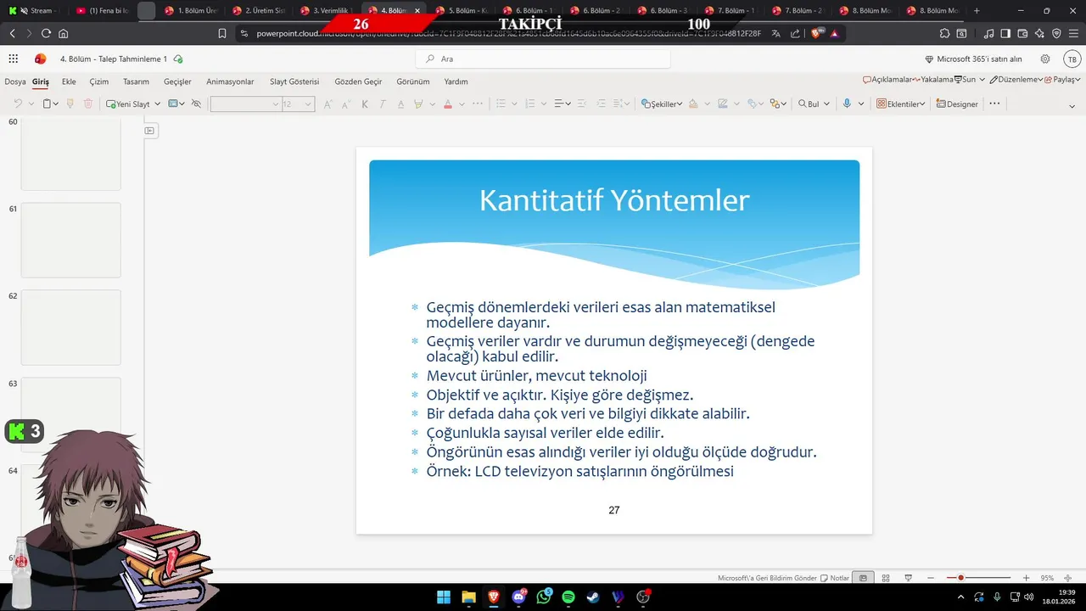Click Microsoft 365'i satın alın link
The width and height of the screenshot is (1086, 611).
[x=973, y=59]
